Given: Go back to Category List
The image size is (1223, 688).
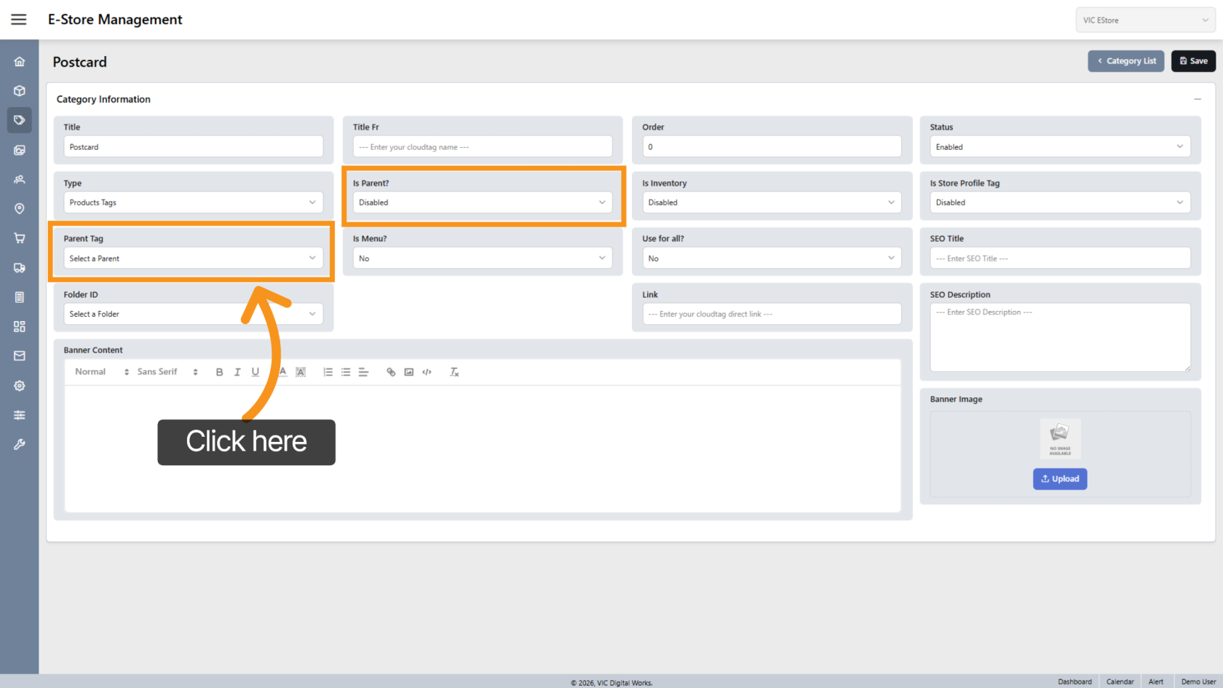Looking at the screenshot, I should (1126, 61).
